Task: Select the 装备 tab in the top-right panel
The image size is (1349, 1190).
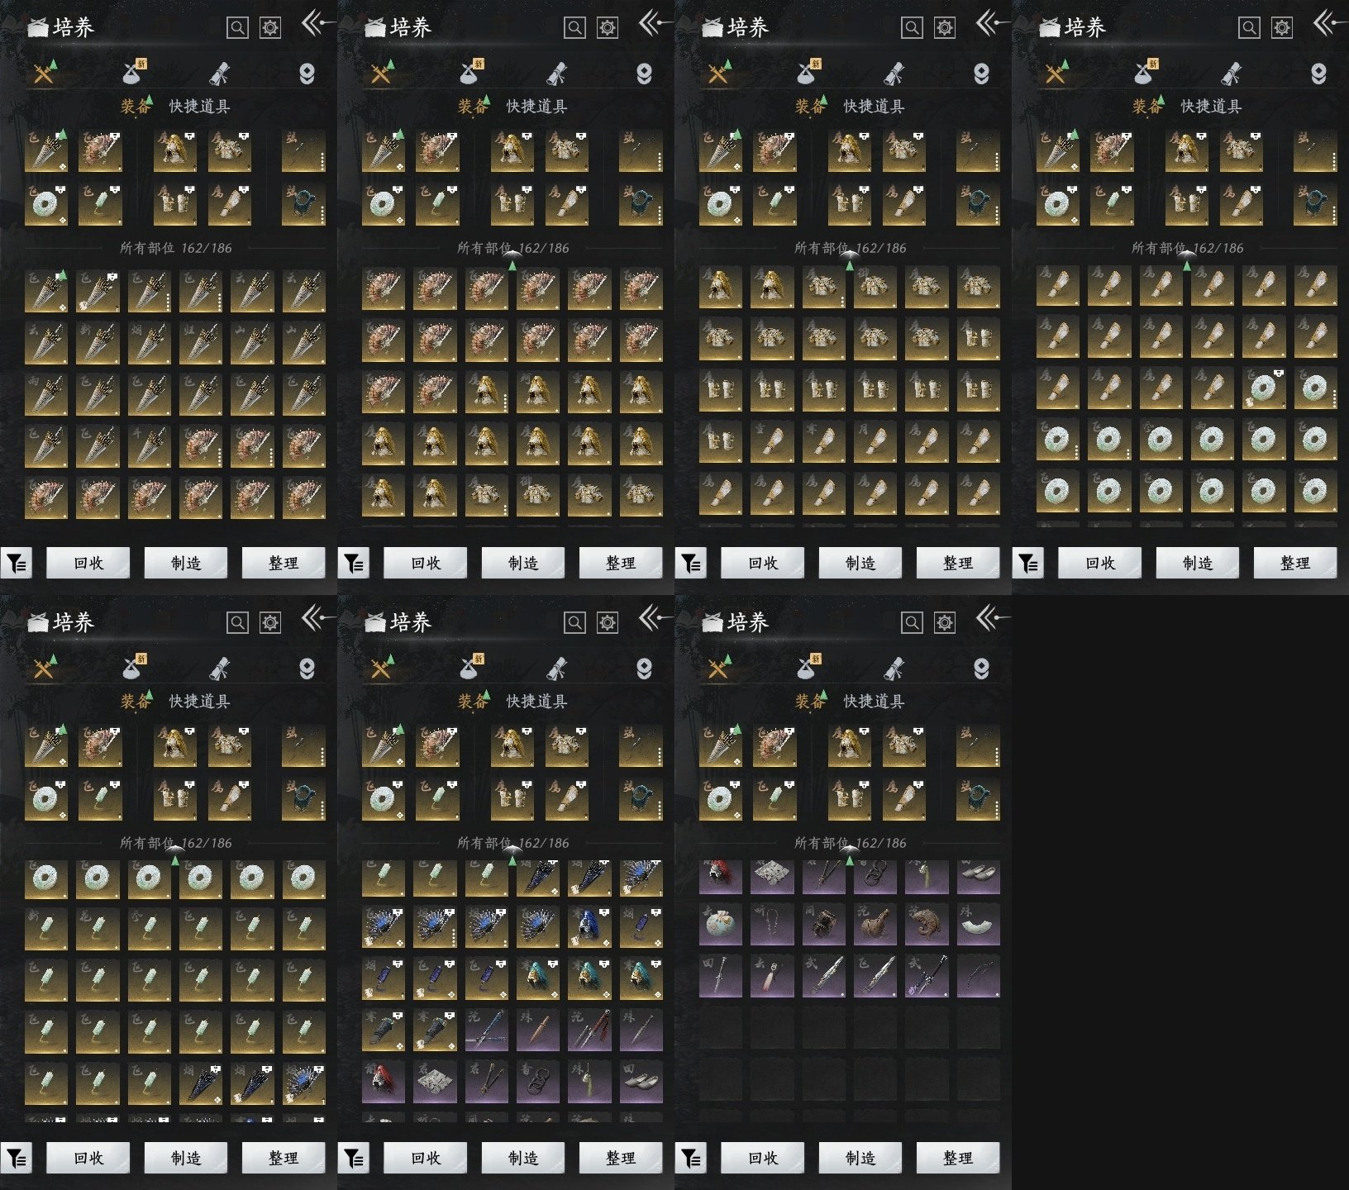Action: coord(1148,107)
